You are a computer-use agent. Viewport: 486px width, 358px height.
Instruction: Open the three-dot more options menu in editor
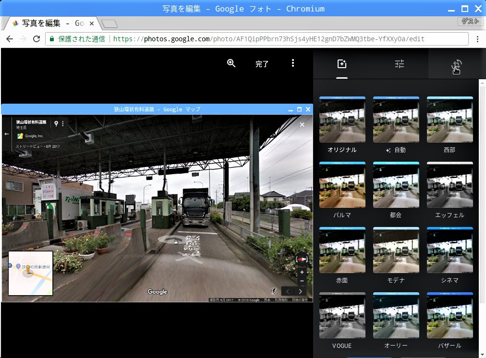[293, 63]
